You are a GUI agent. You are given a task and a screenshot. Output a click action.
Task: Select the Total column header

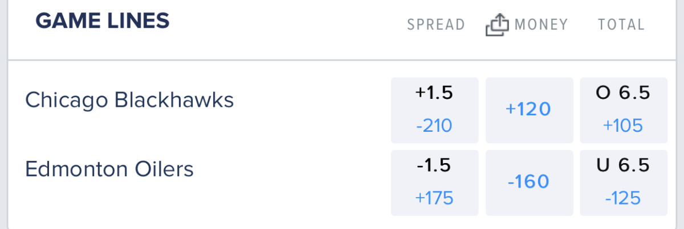point(621,25)
